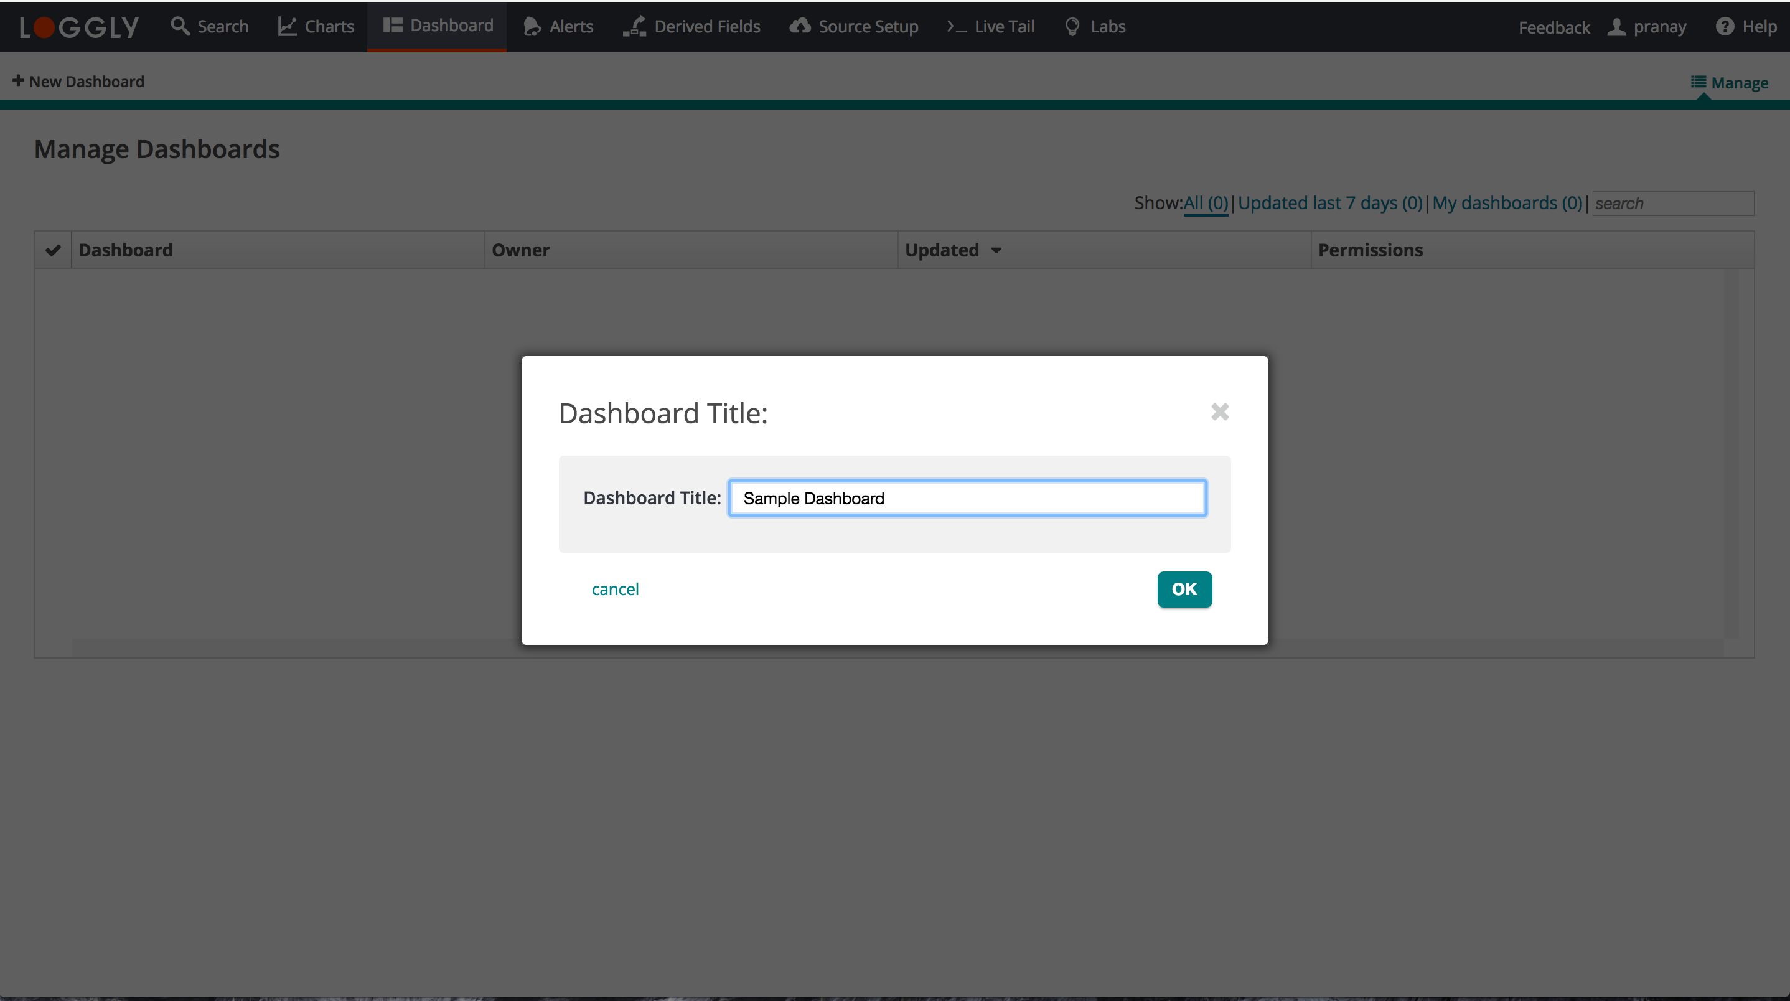
Task: Click the Dashboard Title text field
Action: (x=967, y=498)
